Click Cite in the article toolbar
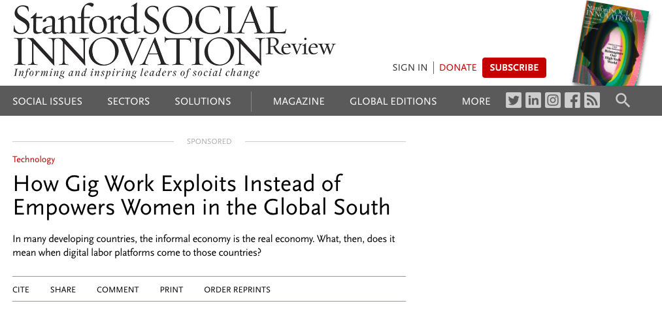 (21, 290)
